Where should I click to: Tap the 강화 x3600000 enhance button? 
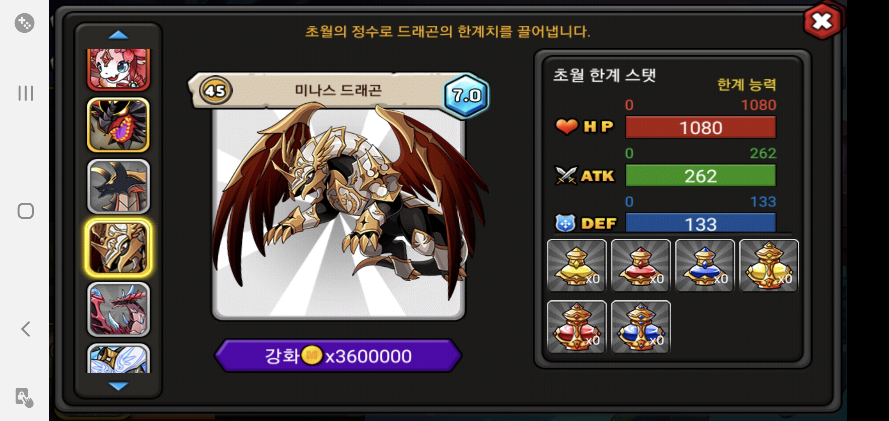[x=338, y=356]
